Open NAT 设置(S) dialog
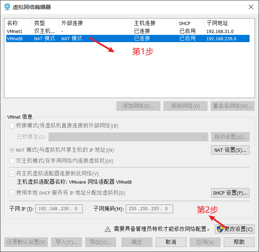Image resolution: width=259 pixels, height=252 pixels. pos(230,150)
